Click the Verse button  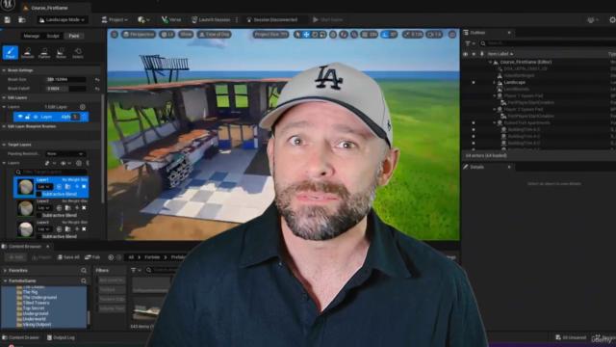[171, 19]
